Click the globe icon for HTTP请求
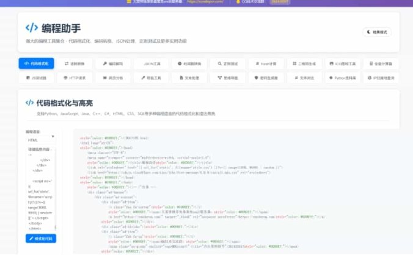 [65, 78]
